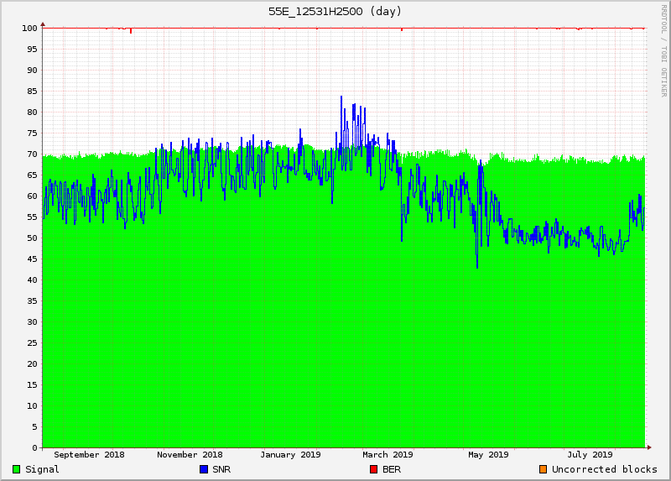671x481 pixels.
Task: Click the September 2018 axis label
Action: coord(89,455)
